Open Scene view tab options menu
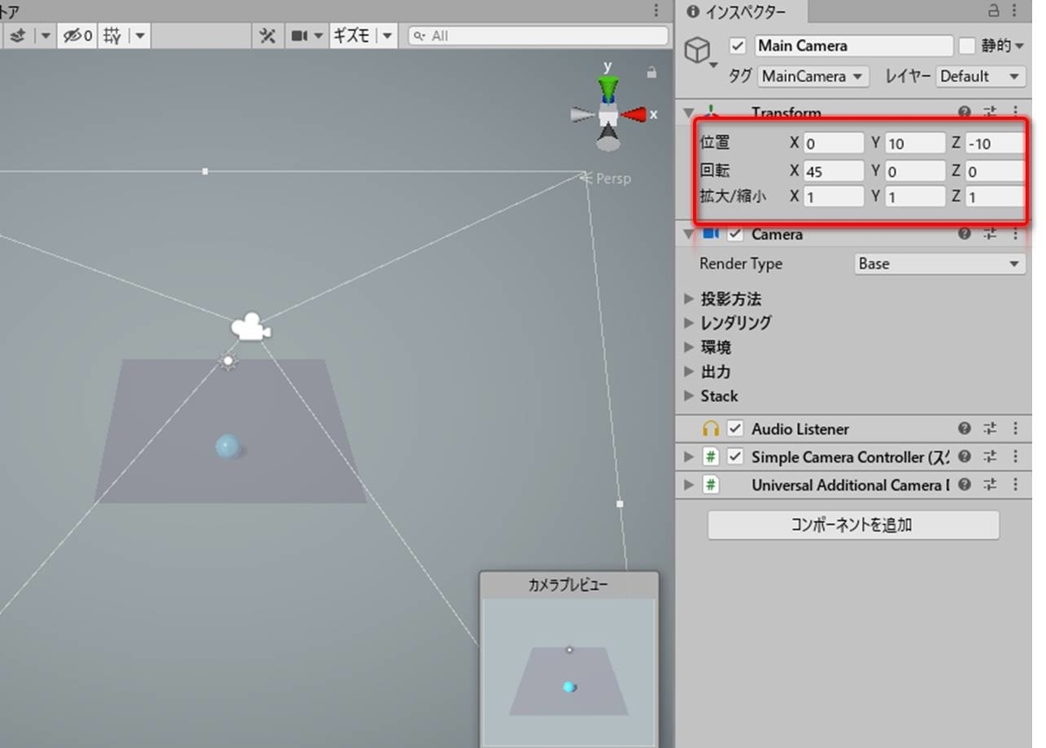Image resolution: width=1046 pixels, height=748 pixels. pyautogui.click(x=656, y=10)
